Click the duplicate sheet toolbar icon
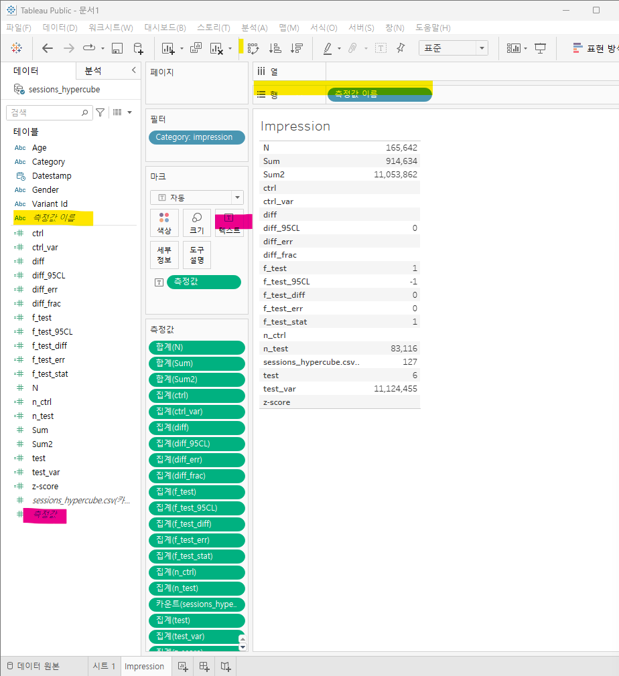Screen dimensions: 619x676 click(196, 48)
